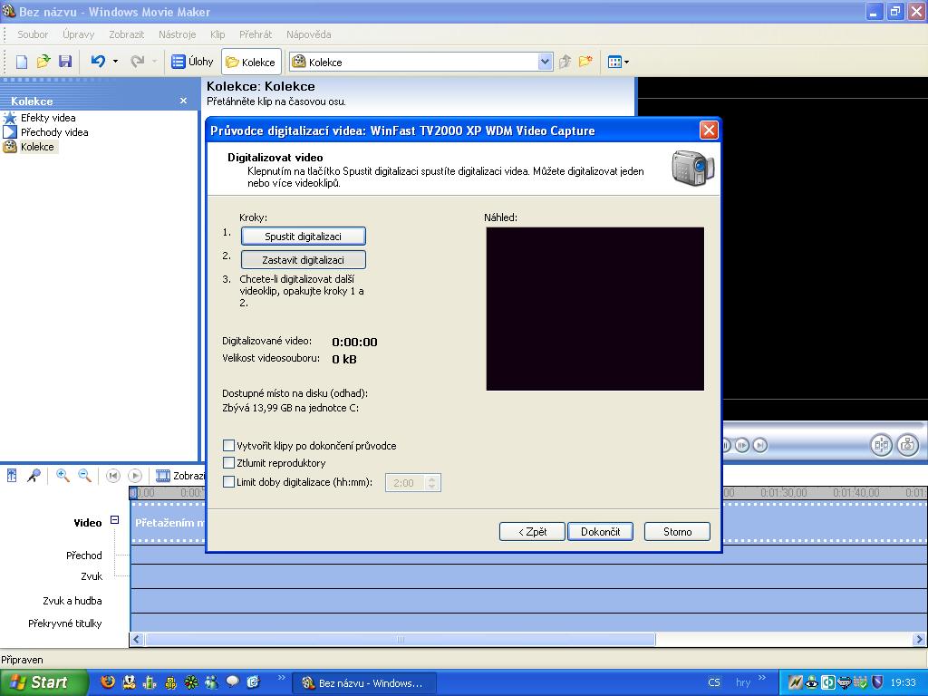Open the Úpravy menu
Screen dimensions: 928x696
click(x=79, y=34)
